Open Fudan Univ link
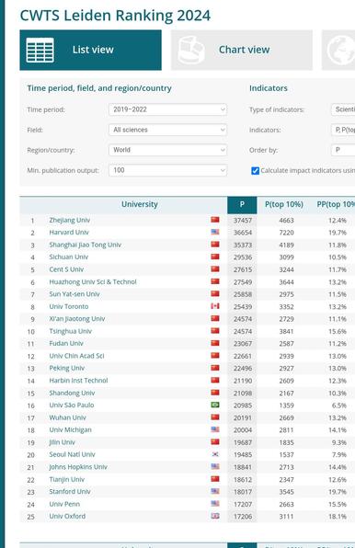This screenshot has height=548, width=355. click(66, 343)
